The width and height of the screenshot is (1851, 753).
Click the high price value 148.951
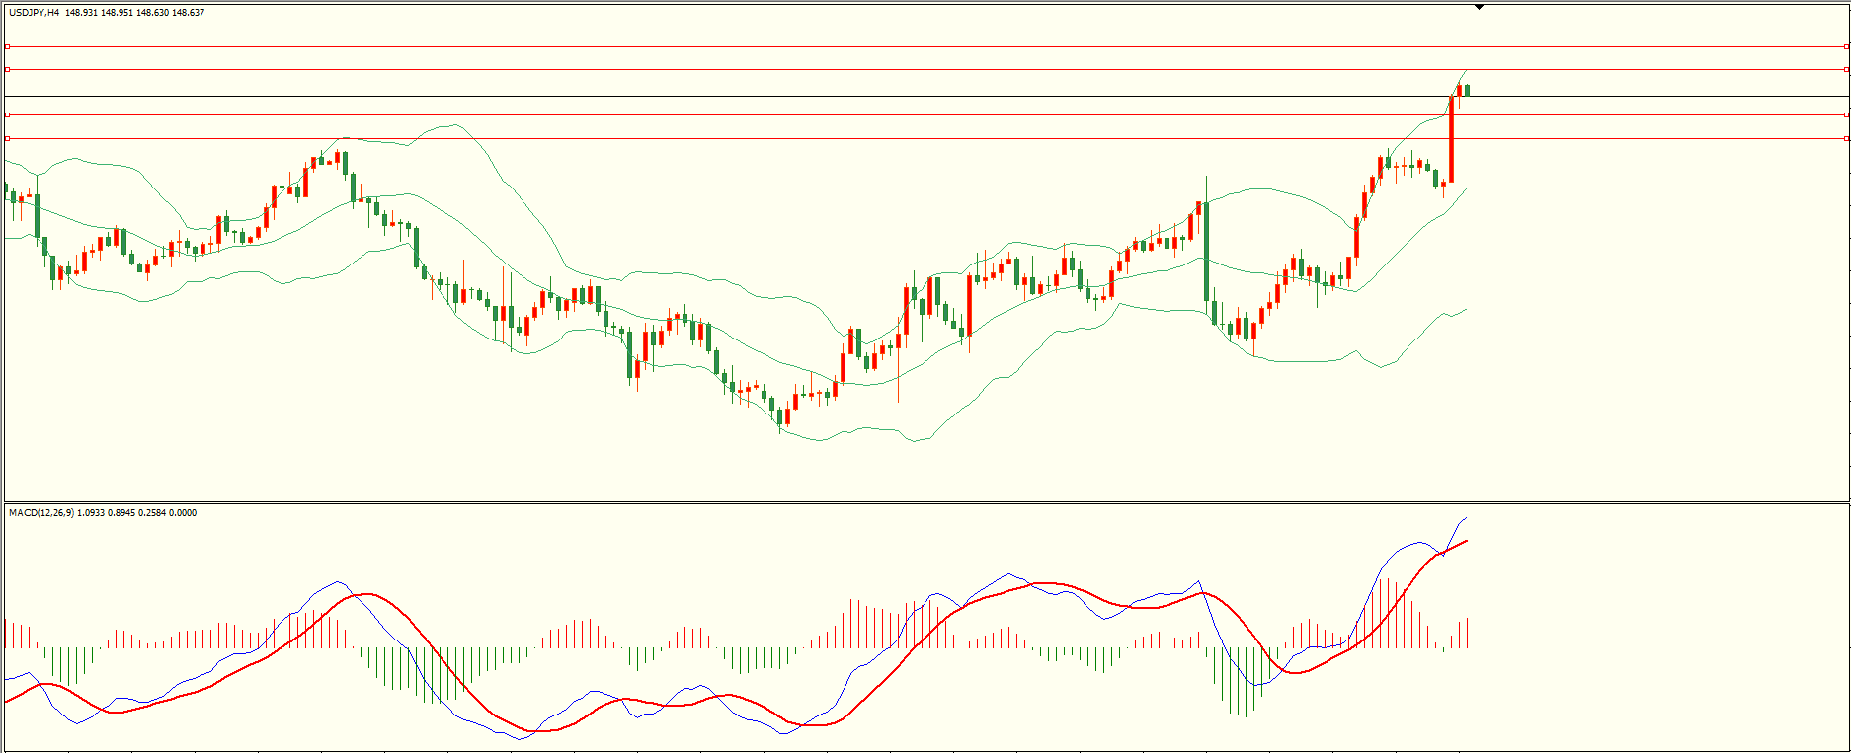pyautogui.click(x=118, y=13)
